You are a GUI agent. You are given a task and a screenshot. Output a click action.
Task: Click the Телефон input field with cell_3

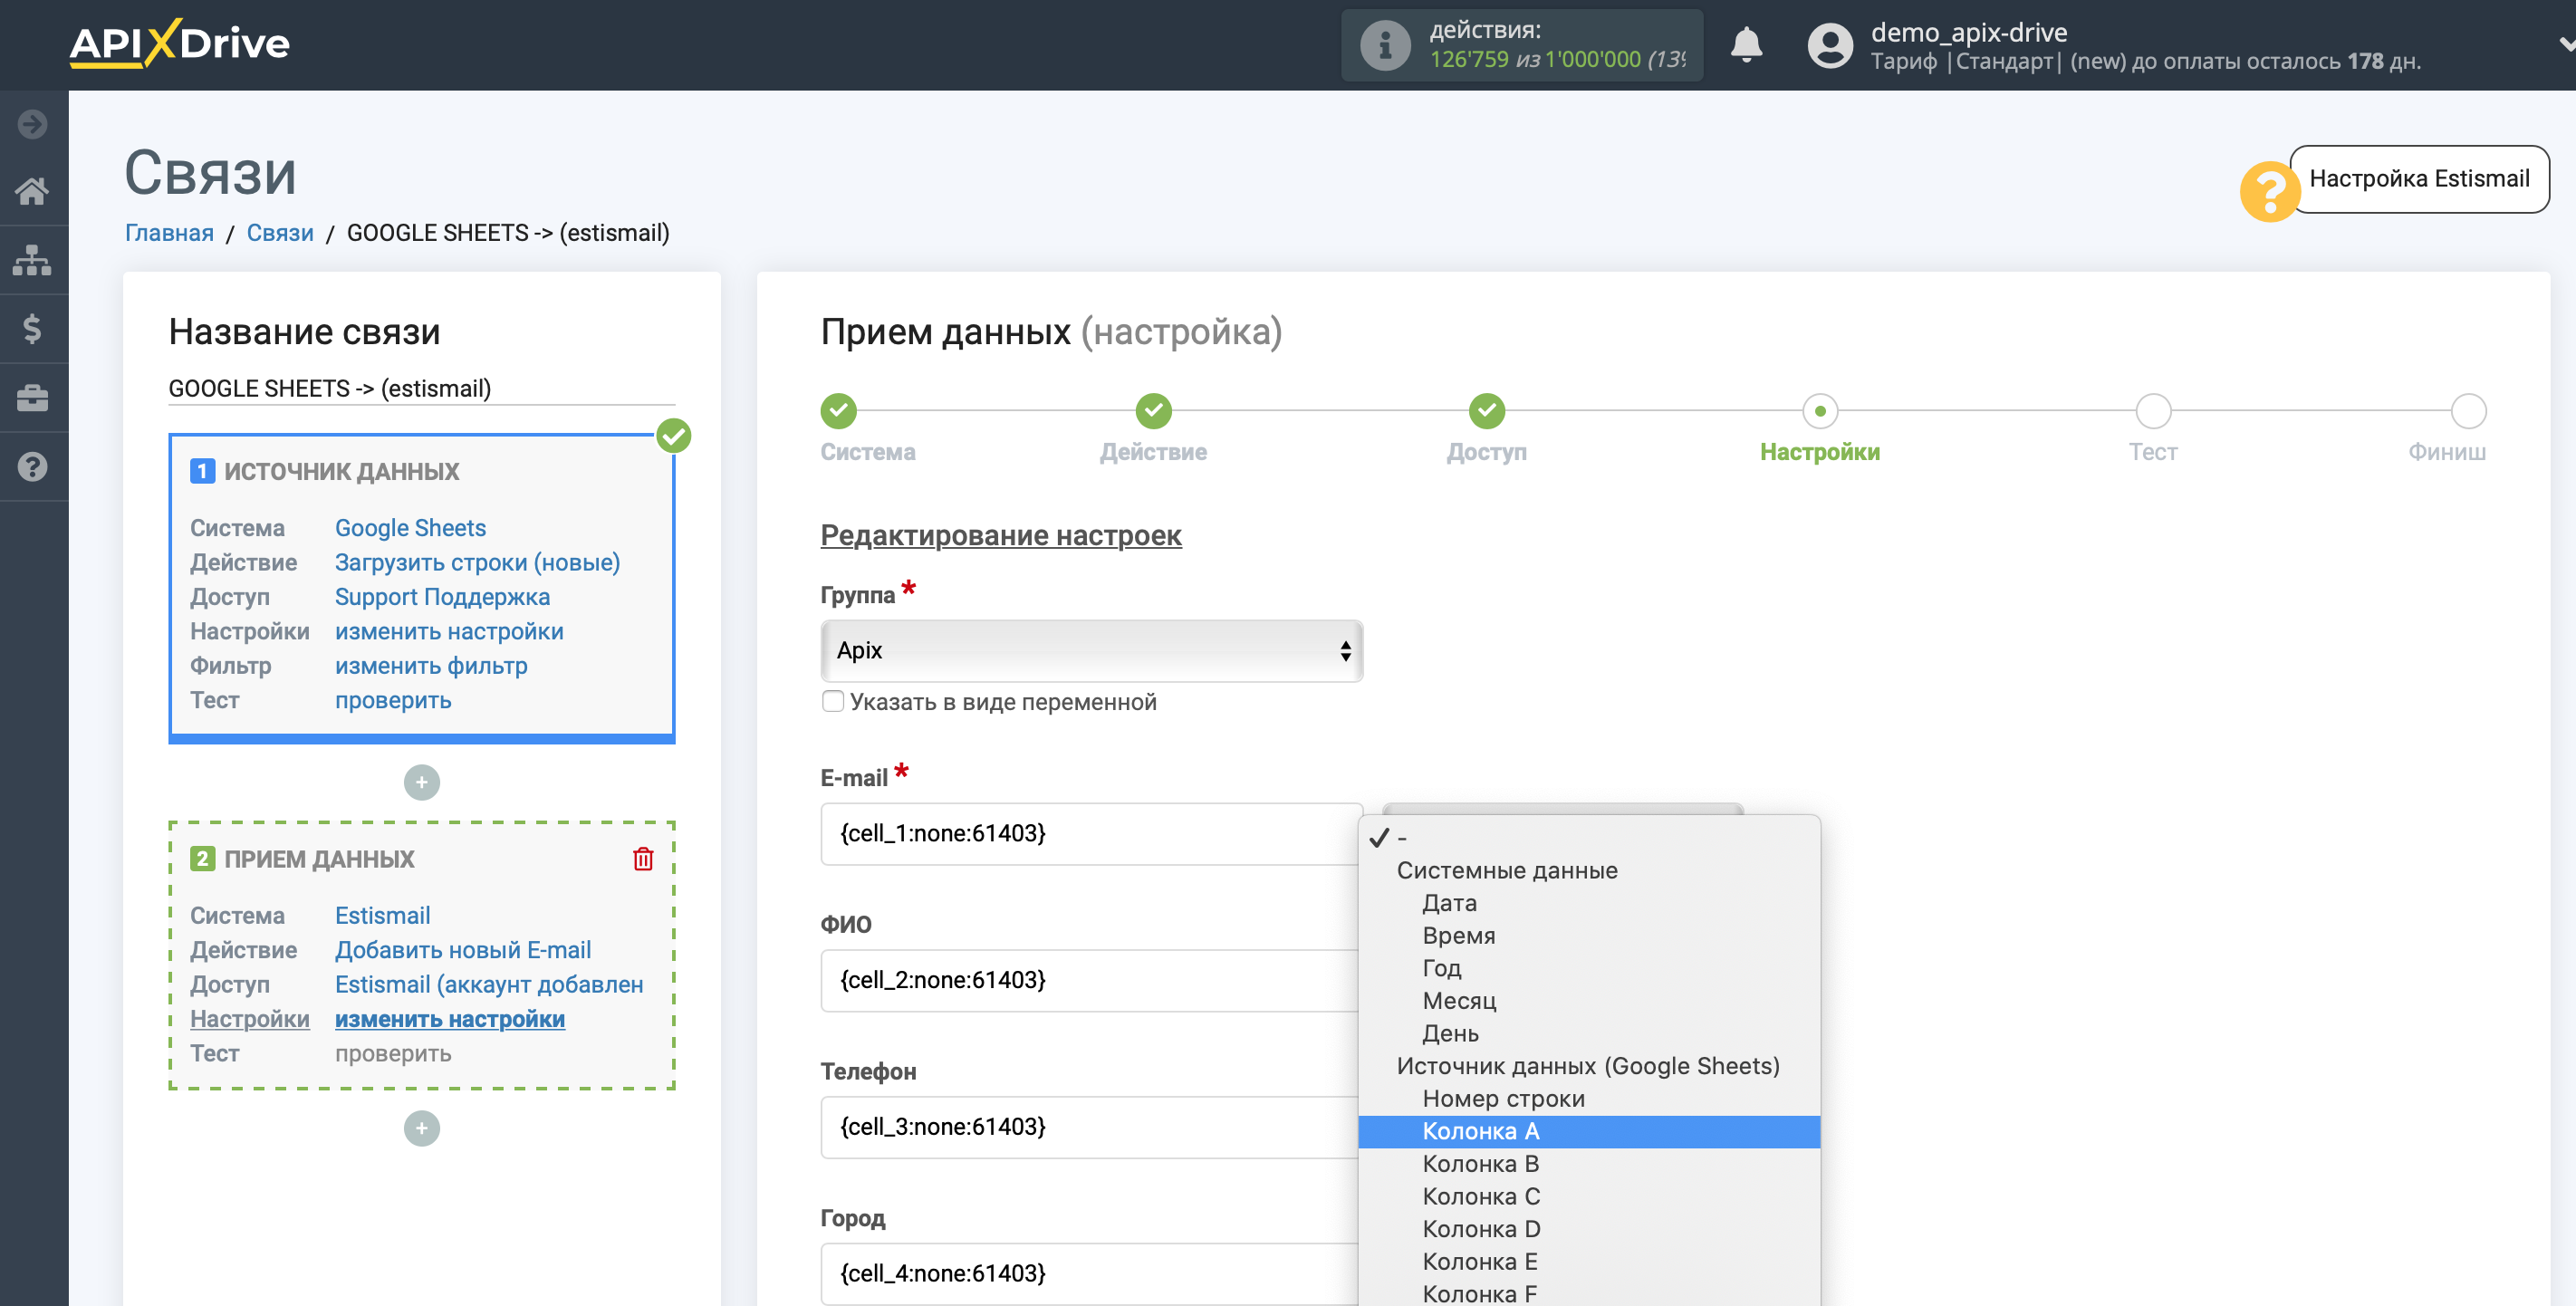pos(1090,1127)
